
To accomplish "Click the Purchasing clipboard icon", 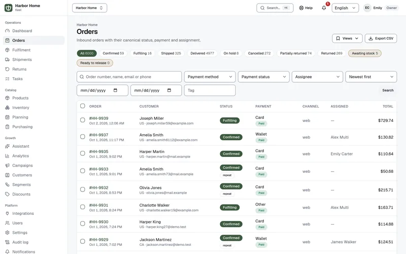I will [x=7, y=126].
